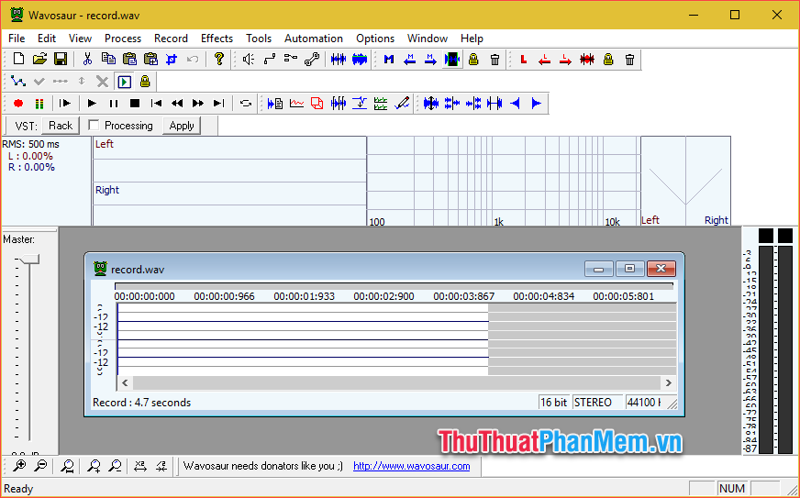800x498 pixels.
Task: Jump to end with skip-forward button
Action: tap(219, 104)
